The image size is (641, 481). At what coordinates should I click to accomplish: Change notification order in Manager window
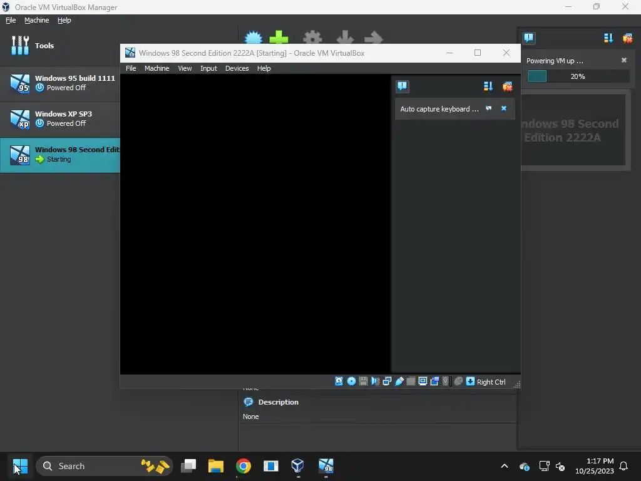[608, 38]
